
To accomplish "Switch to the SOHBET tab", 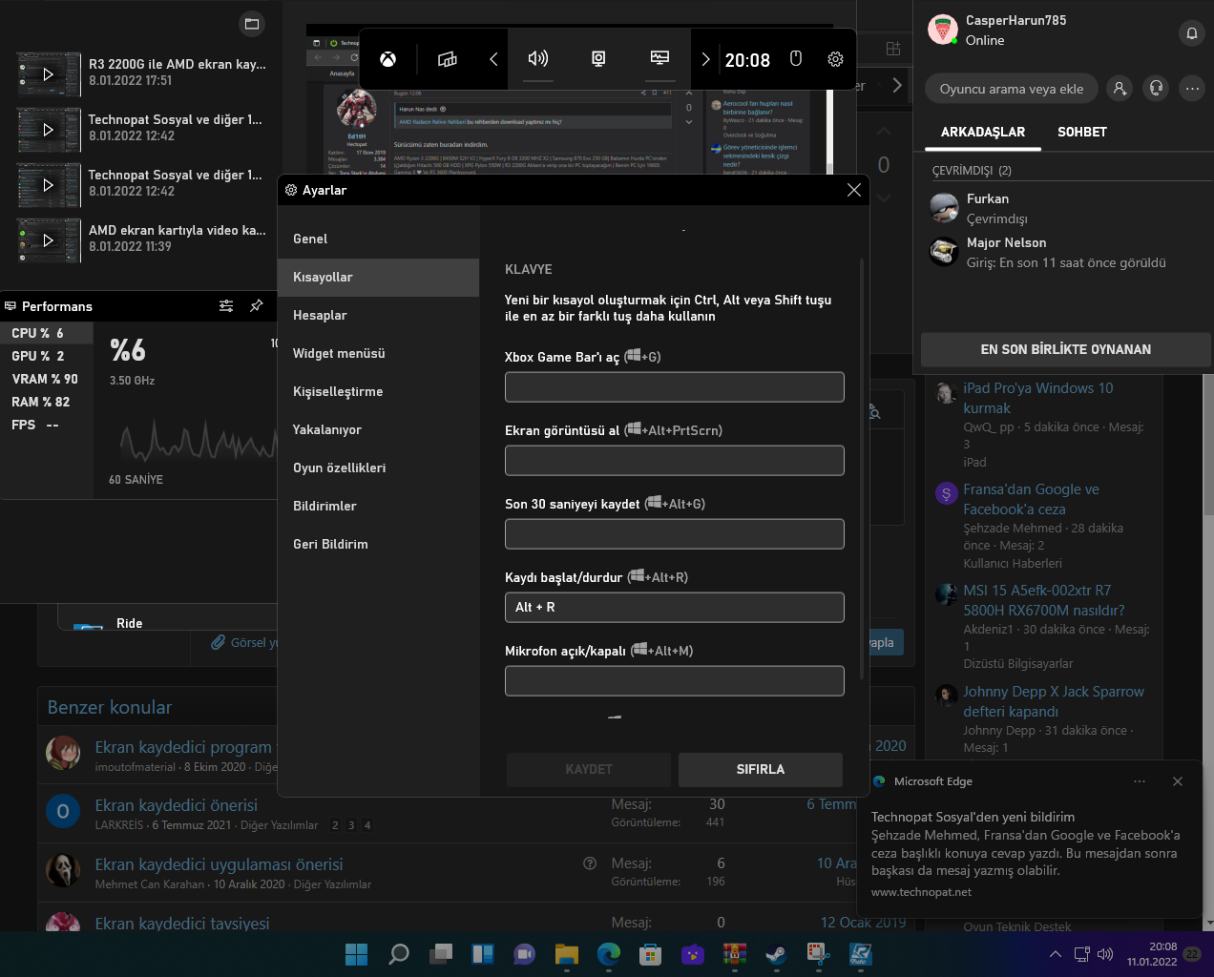I will pyautogui.click(x=1082, y=133).
